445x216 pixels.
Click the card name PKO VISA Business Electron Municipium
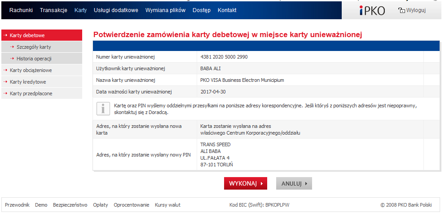click(x=242, y=80)
